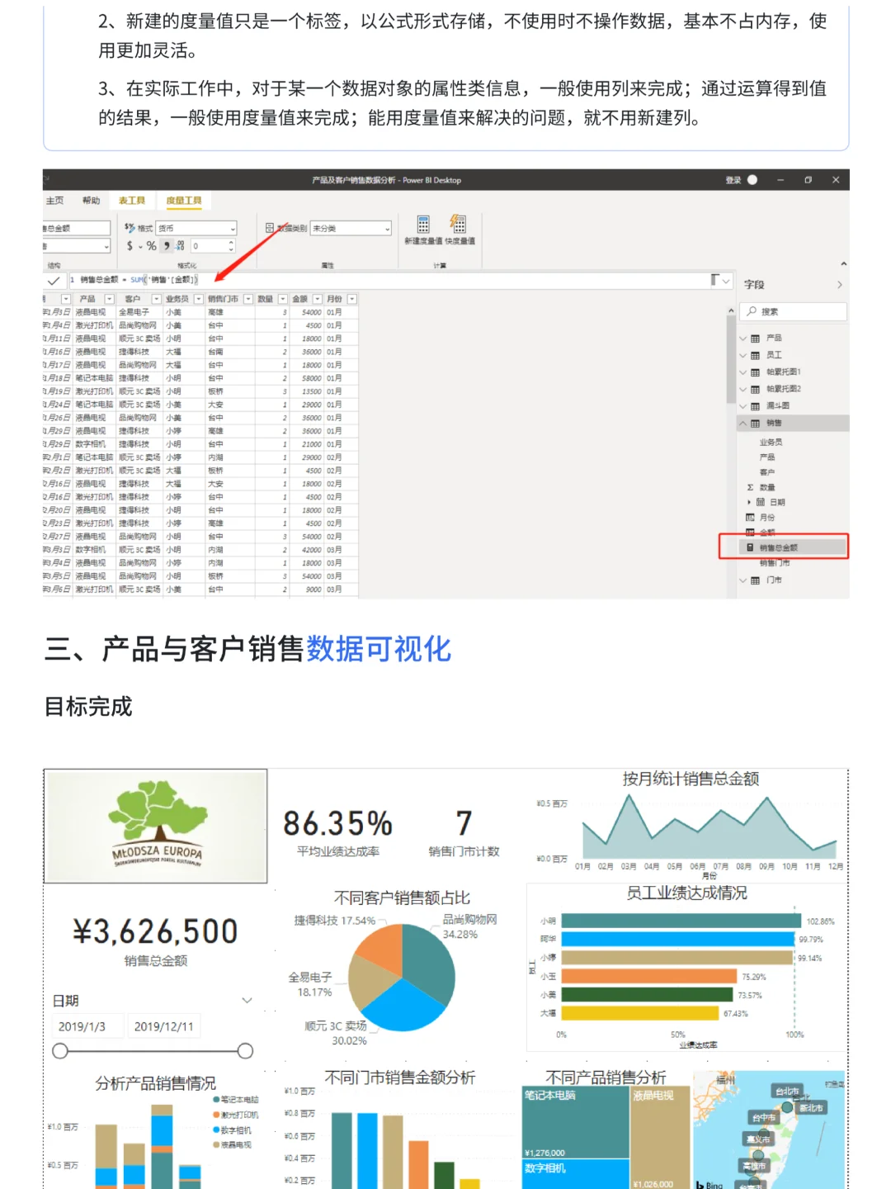Follow the 数据可视化 heading link
Image resolution: width=891 pixels, height=1189 pixels.
point(379,649)
